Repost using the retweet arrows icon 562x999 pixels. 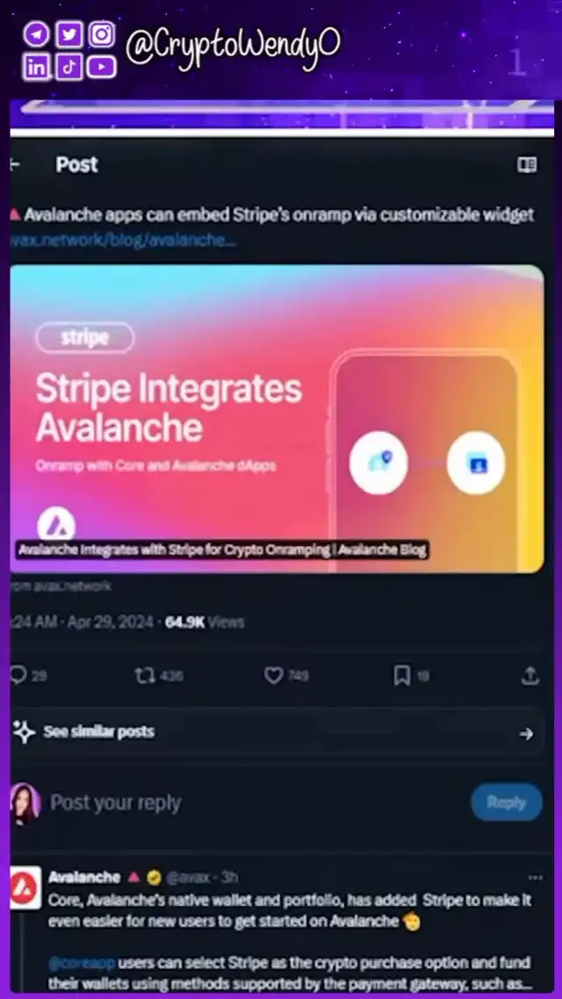tap(145, 676)
